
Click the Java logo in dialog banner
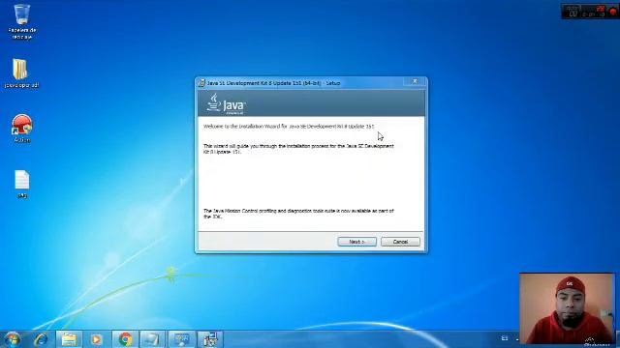coord(226,104)
